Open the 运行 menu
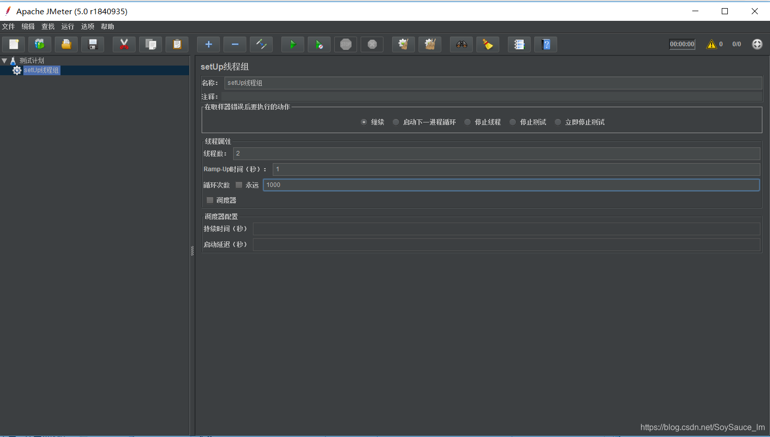 tap(68, 26)
